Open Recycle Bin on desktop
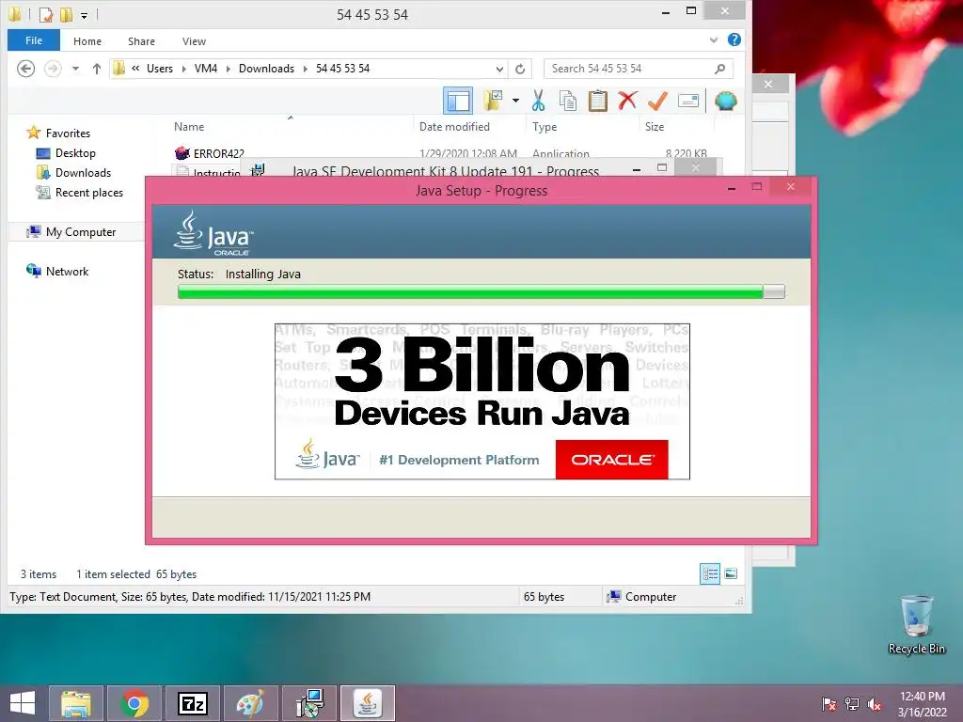 916,625
